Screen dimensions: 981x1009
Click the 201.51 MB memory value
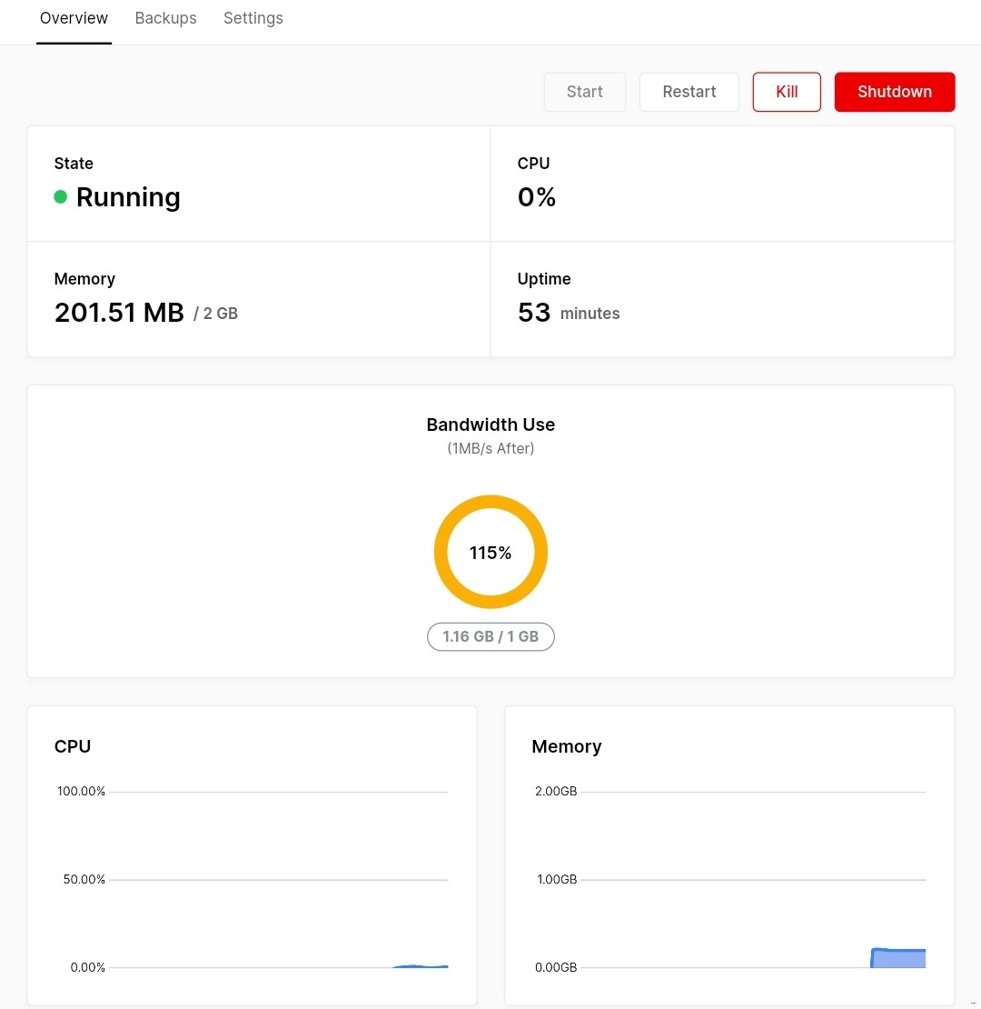pos(119,313)
